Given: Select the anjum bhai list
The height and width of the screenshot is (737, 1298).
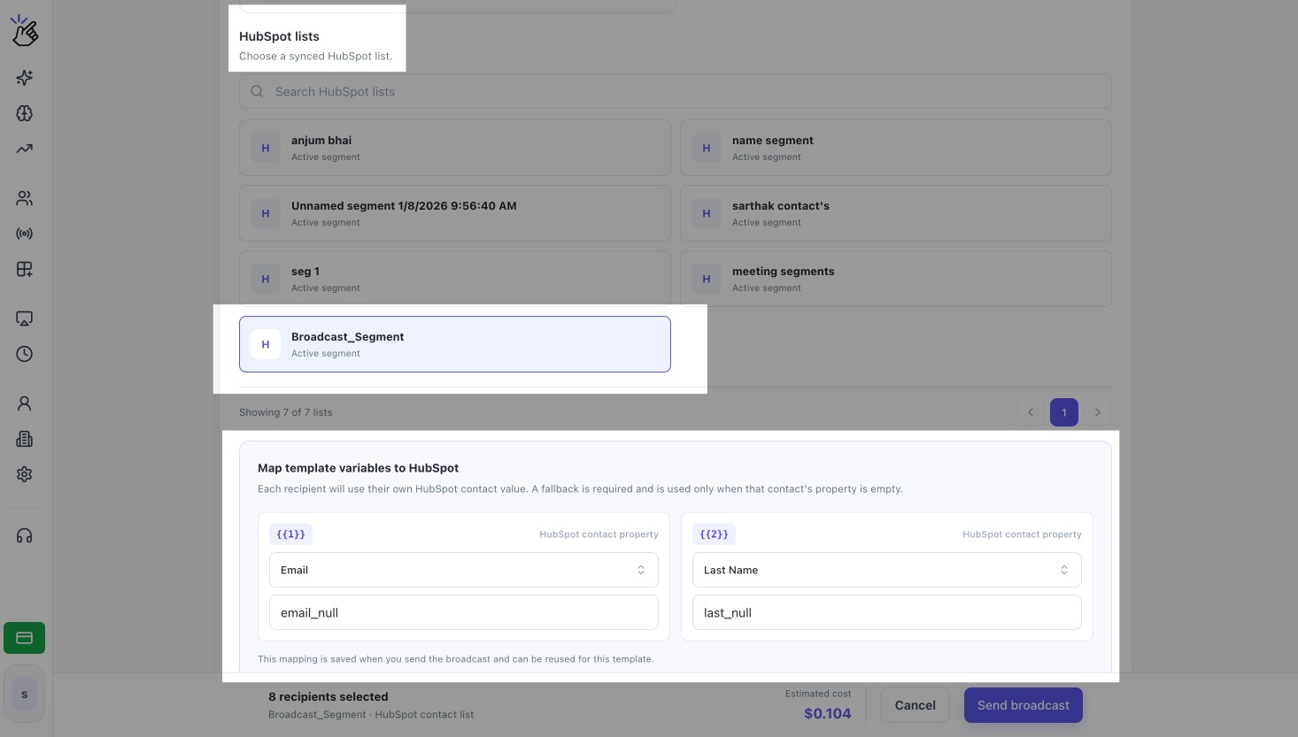Looking at the screenshot, I should click(455, 148).
